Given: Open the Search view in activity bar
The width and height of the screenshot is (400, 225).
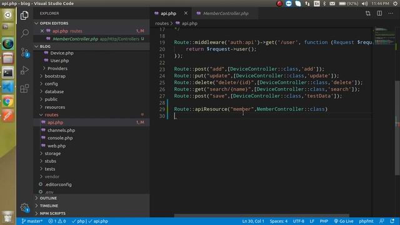Looking at the screenshot, I should [24, 33].
